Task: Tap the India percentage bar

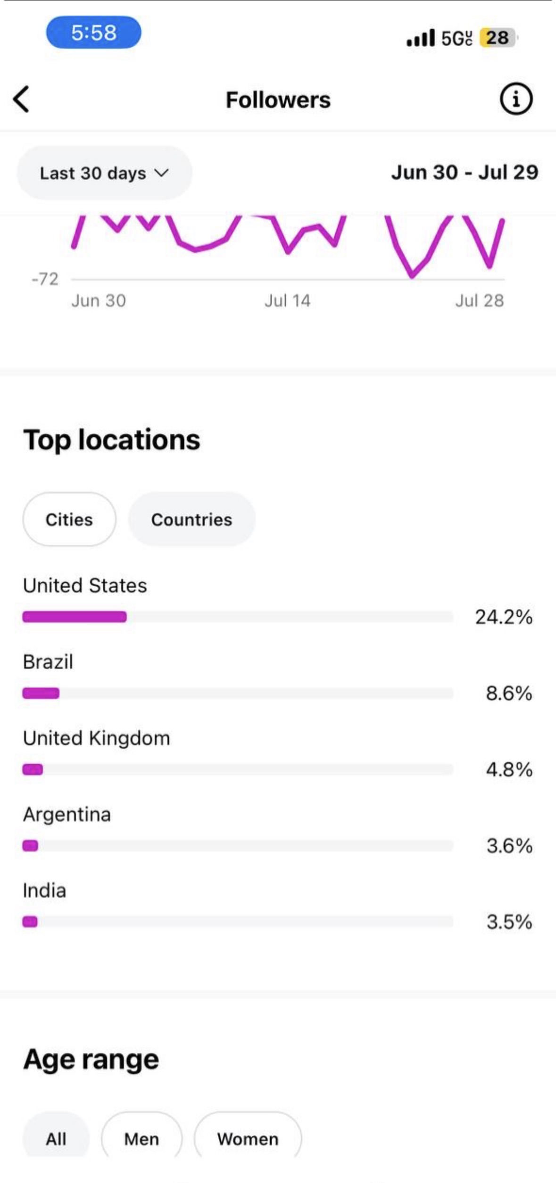Action: [x=237, y=922]
